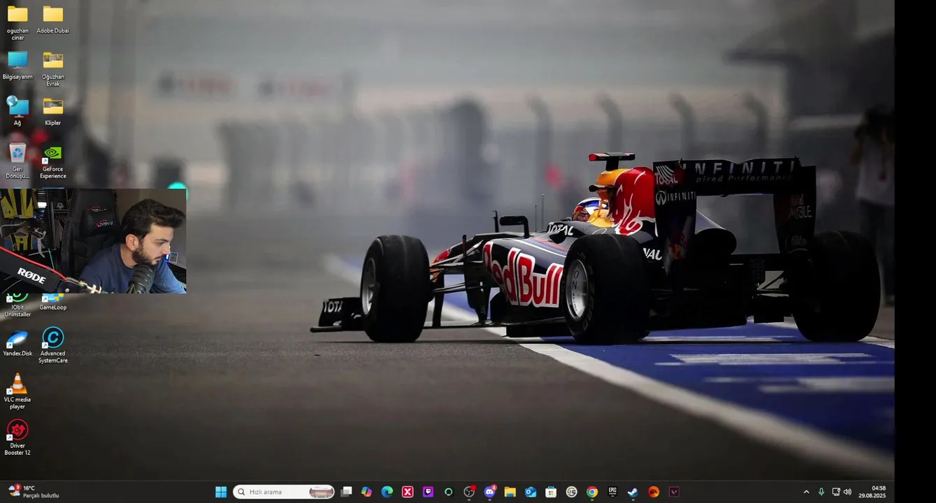Select the Geri Dönüşüm recycle bin

tap(17, 161)
